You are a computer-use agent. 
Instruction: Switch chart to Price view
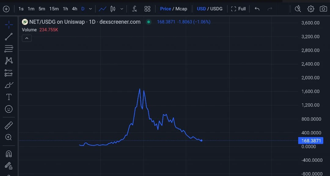[165, 9]
